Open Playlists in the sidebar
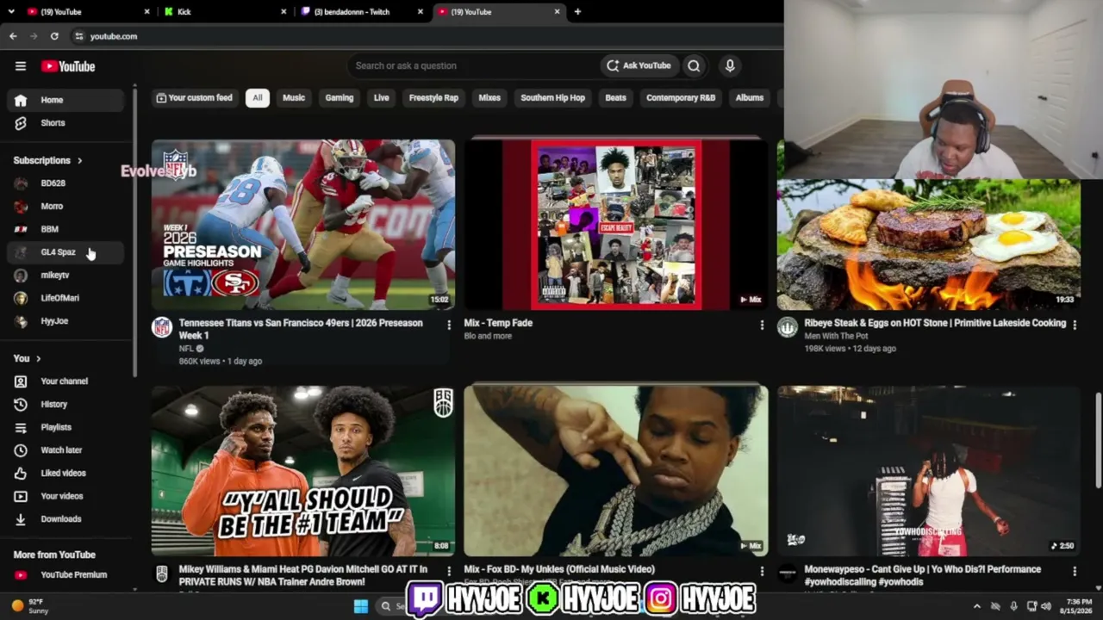The width and height of the screenshot is (1103, 620). point(65,427)
